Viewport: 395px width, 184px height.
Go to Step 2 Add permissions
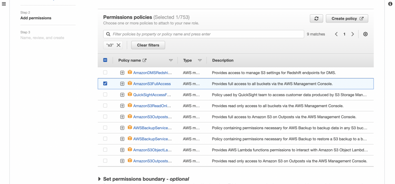point(36,18)
